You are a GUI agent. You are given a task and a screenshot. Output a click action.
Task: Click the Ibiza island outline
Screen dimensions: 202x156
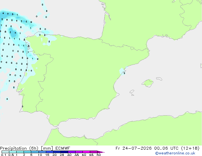pyautogui.click(x=132, y=92)
